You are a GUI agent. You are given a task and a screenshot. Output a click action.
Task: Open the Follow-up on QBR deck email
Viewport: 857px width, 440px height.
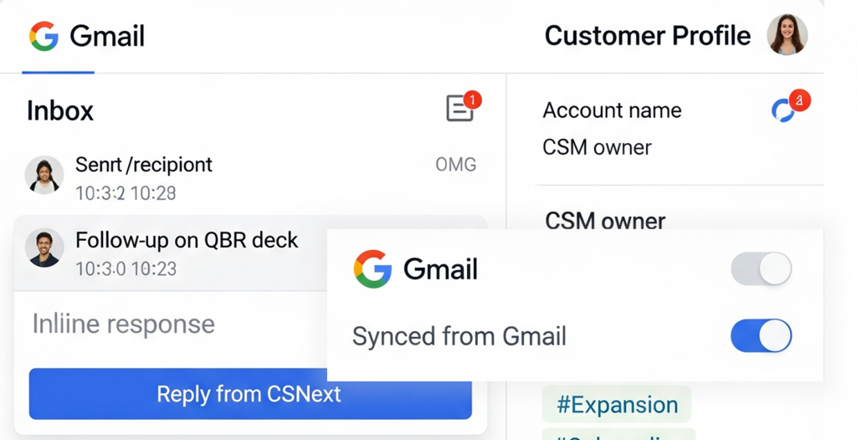coord(187,241)
